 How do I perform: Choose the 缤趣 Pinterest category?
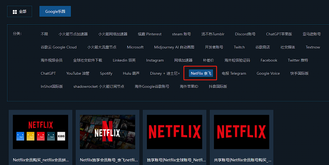pyautogui.click(x=150, y=34)
